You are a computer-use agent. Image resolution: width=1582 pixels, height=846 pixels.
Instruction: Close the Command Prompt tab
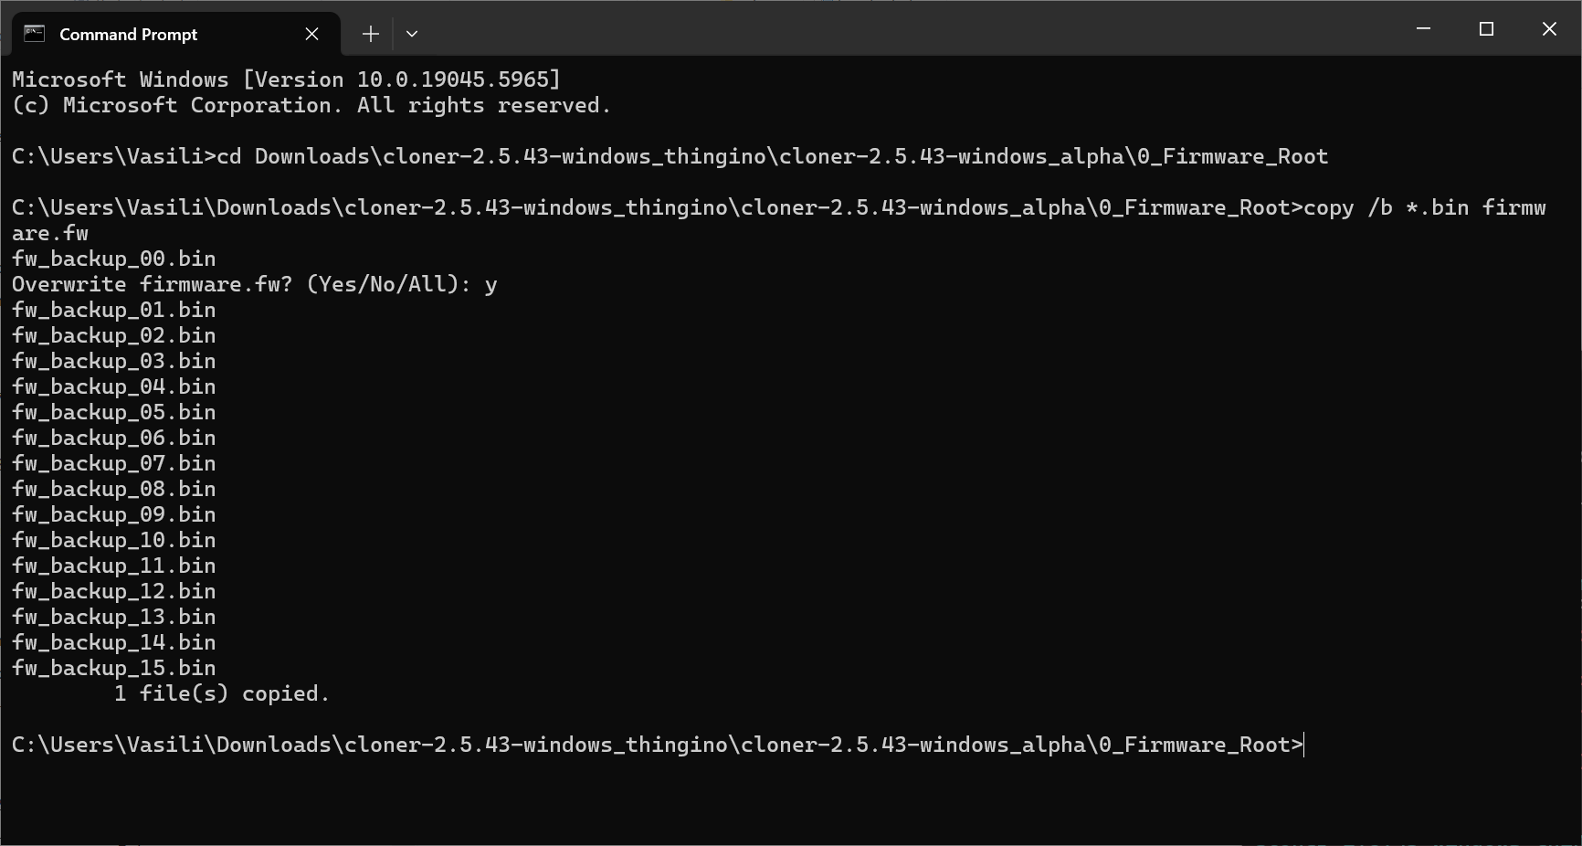(x=311, y=34)
